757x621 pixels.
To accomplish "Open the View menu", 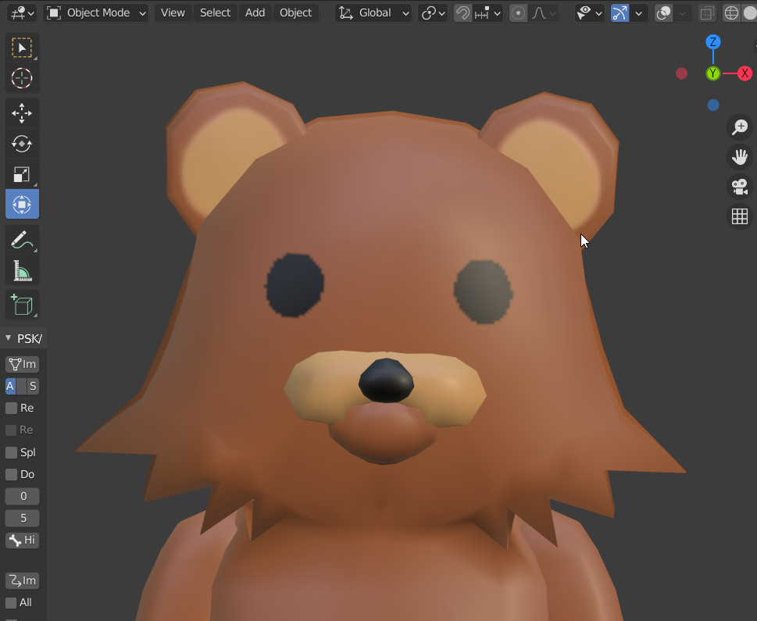I will [173, 13].
